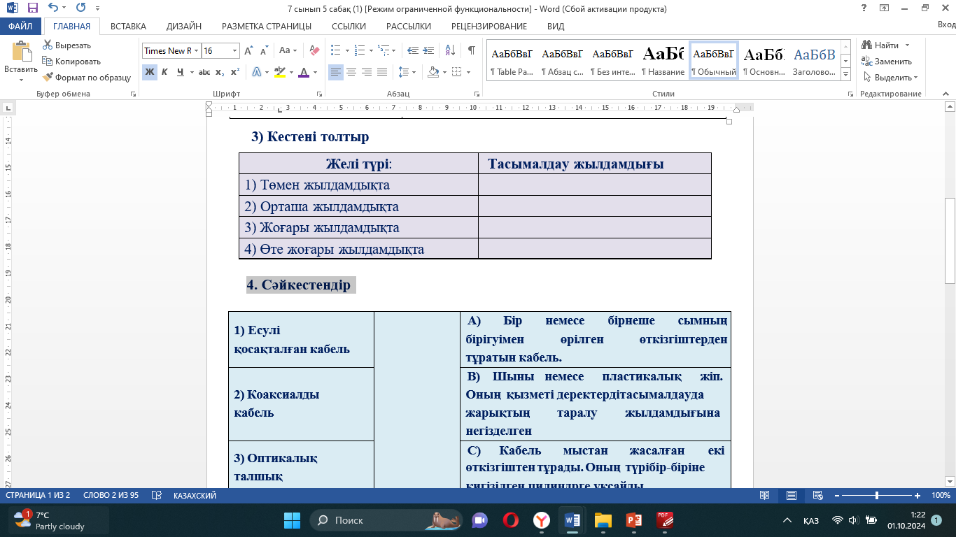Apply the text highlight color marker

point(279,72)
